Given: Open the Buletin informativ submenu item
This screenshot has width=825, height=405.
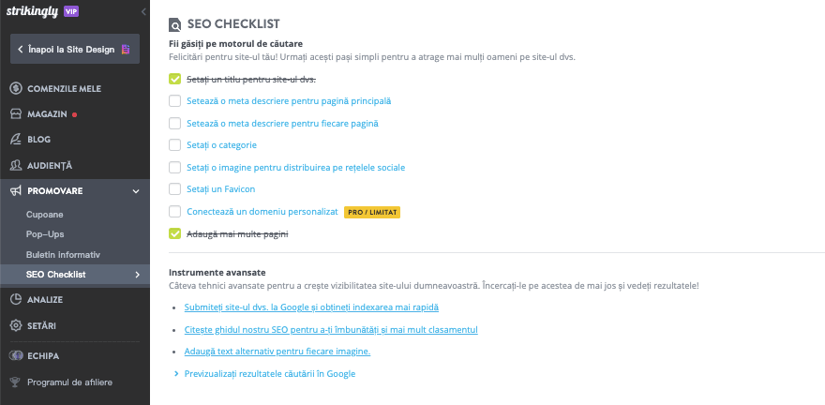Looking at the screenshot, I should click(x=63, y=254).
